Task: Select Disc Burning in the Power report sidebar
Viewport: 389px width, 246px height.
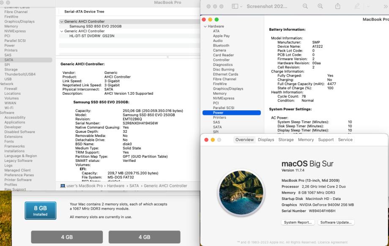Action: click(x=224, y=69)
